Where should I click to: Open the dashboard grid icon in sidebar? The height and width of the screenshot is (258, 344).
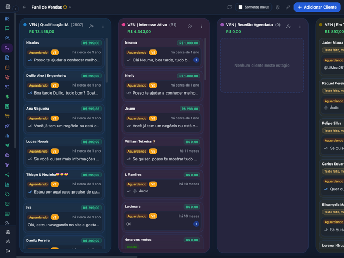tap(7, 19)
